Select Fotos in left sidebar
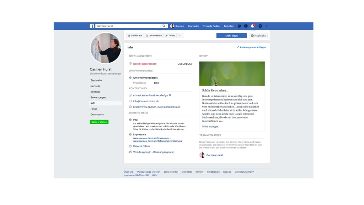The image size is (364, 205). point(94,109)
